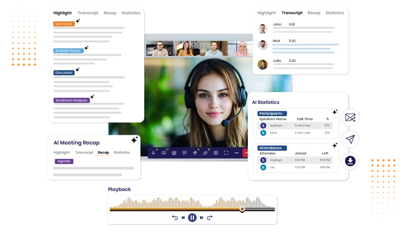Expand the camera options chevron
The image size is (406, 232).
click(x=167, y=149)
